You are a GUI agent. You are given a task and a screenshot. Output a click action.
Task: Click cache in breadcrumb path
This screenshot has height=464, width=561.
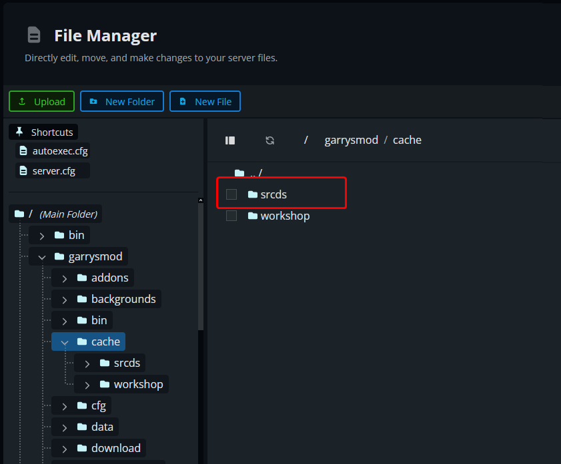pyautogui.click(x=407, y=140)
